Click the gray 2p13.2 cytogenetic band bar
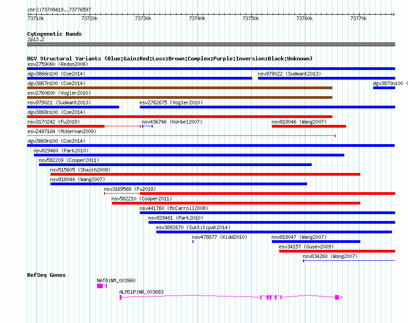Image resolution: width=408 pixels, height=323 pixels. [211, 44]
